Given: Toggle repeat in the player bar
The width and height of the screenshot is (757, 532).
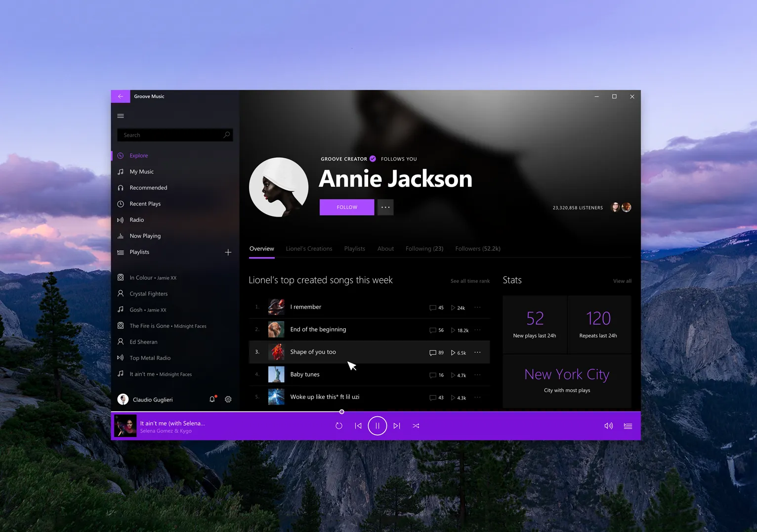Looking at the screenshot, I should [x=339, y=426].
